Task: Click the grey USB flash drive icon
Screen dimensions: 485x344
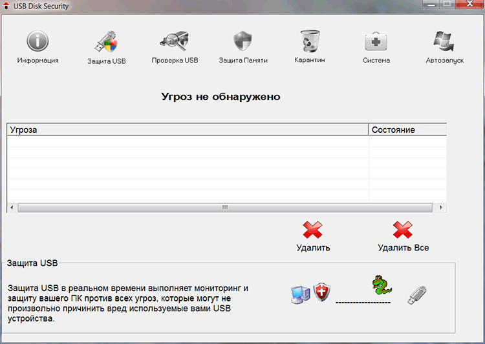Action: point(417,295)
